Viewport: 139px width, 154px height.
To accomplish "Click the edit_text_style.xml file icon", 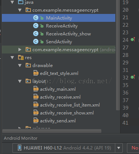I will (x=36, y=73).
